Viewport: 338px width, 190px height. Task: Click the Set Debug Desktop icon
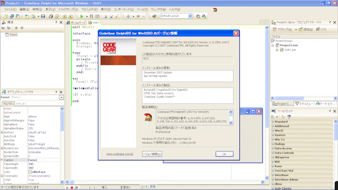click(x=204, y=16)
